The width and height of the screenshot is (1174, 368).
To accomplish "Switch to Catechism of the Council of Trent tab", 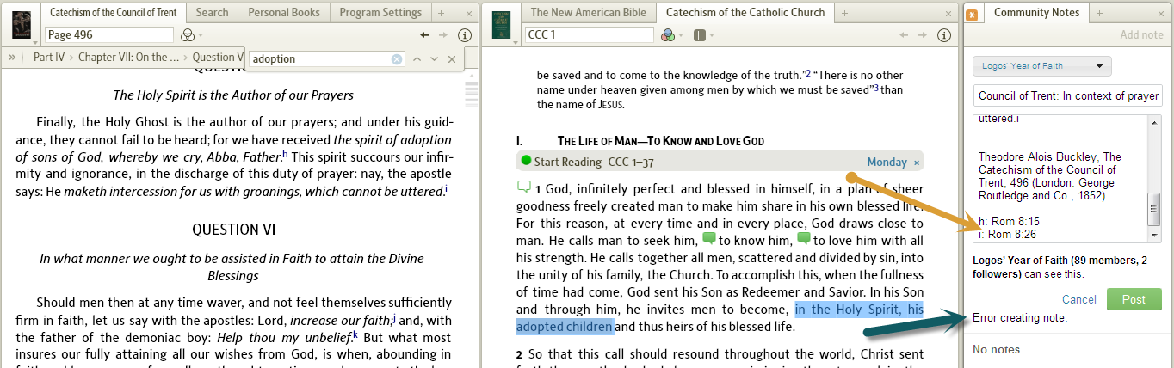I will point(113,12).
